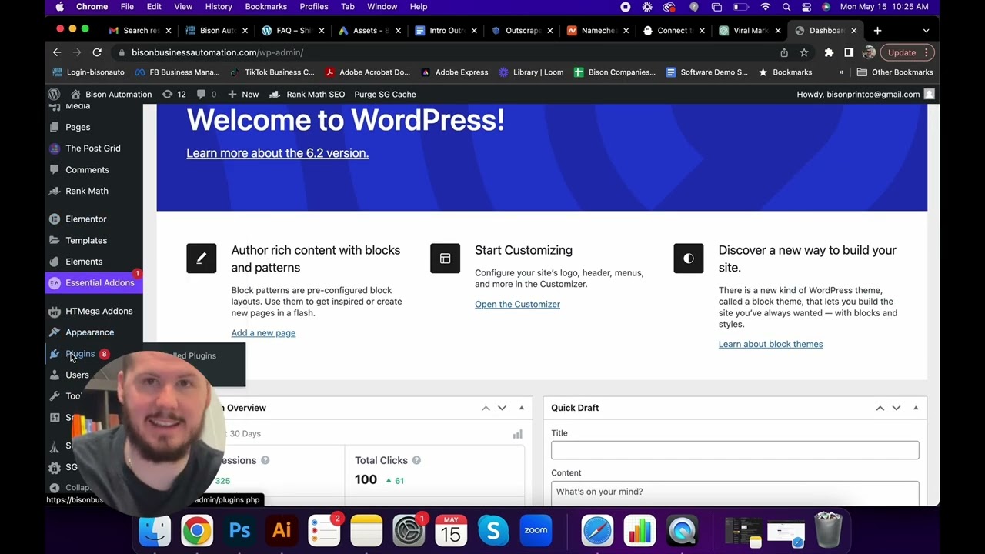Click the Quick Draft Title field
Viewport: 985px width, 554px height.
[735, 450]
